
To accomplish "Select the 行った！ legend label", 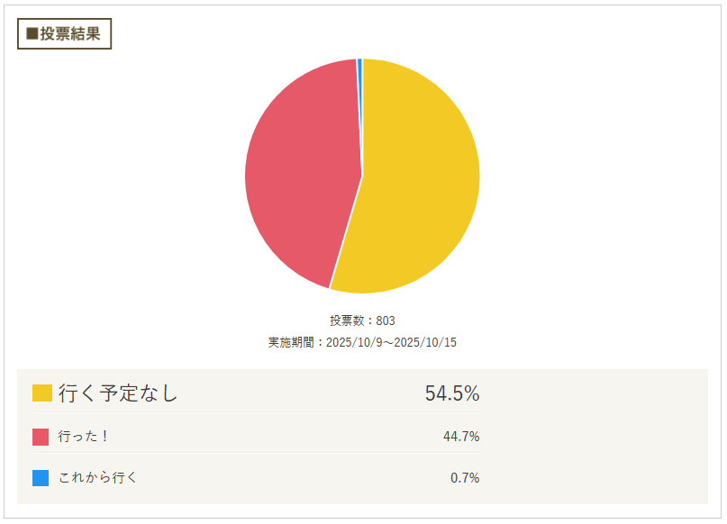I will click(84, 437).
